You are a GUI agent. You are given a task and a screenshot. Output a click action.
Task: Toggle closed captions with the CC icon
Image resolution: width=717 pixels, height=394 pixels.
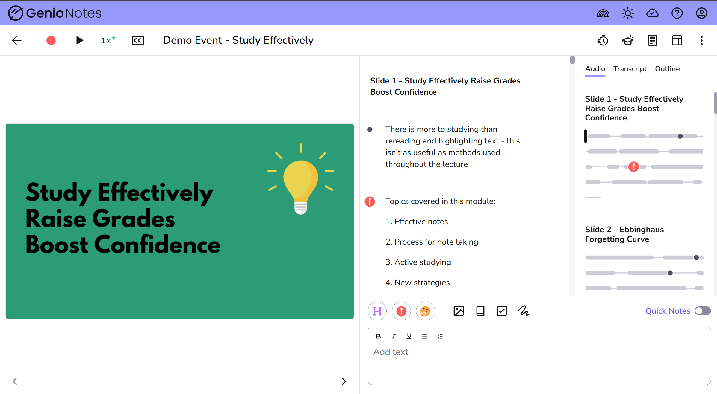point(138,40)
